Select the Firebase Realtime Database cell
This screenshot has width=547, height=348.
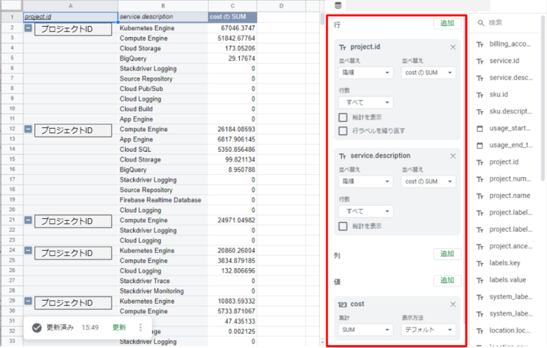pyautogui.click(x=163, y=200)
